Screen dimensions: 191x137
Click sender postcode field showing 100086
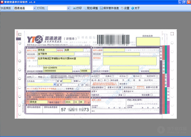85,71
